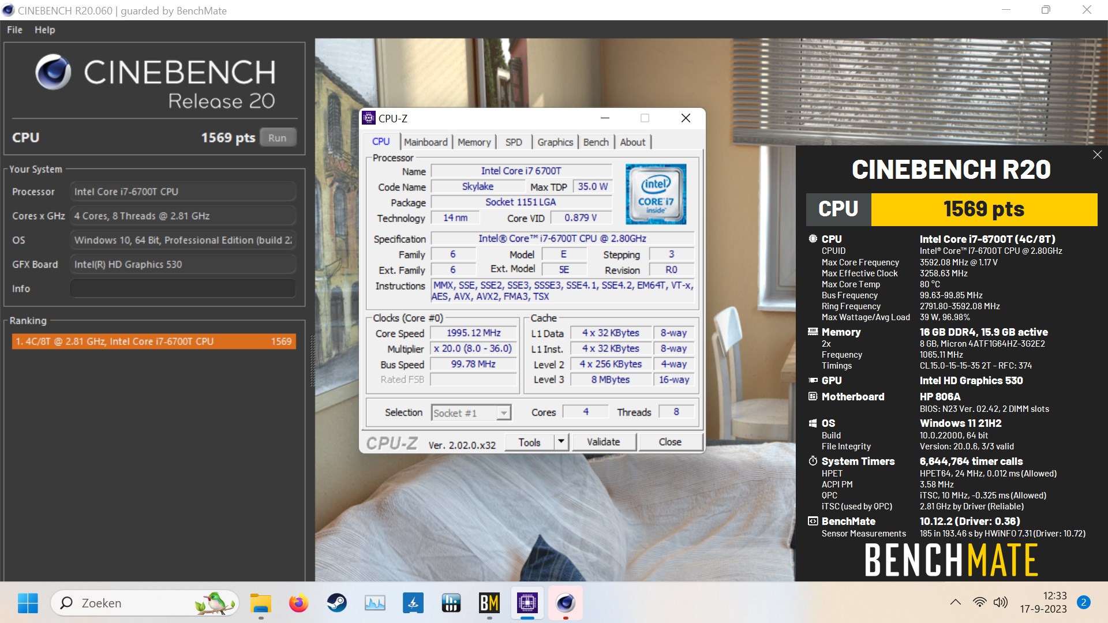This screenshot has height=623, width=1108.
Task: Click the Processor field Intel Core i7-6700T
Action: 183,192
